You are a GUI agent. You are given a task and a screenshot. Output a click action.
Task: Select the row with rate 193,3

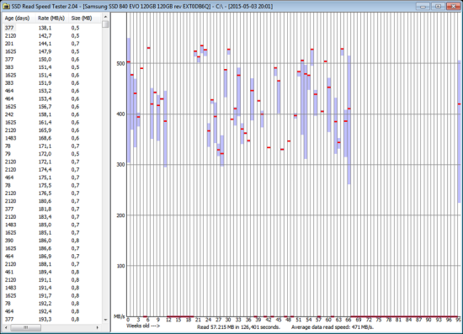pos(51,319)
